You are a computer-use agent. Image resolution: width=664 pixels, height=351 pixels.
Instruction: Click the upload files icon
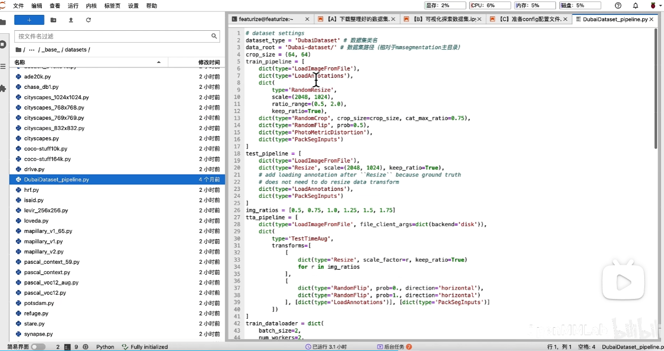71,20
